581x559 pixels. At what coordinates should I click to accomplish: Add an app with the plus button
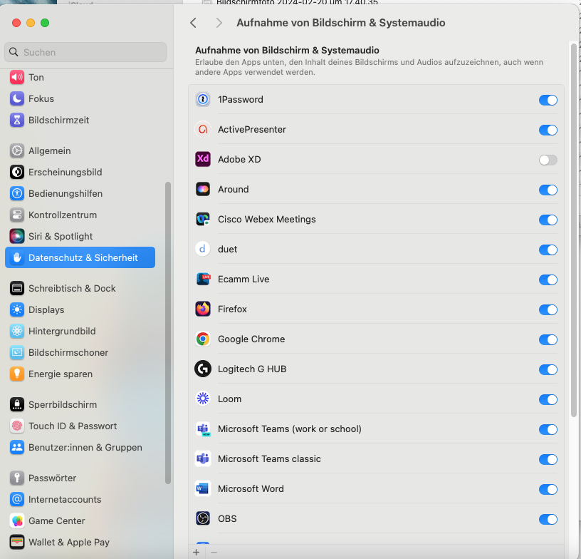point(197,553)
